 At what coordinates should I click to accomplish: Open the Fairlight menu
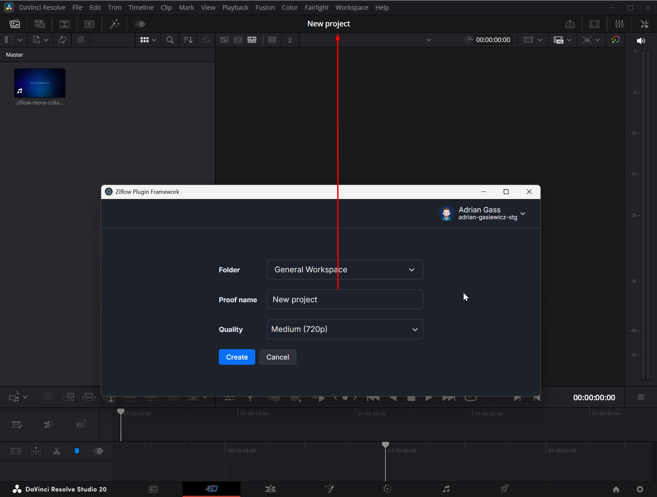316,7
